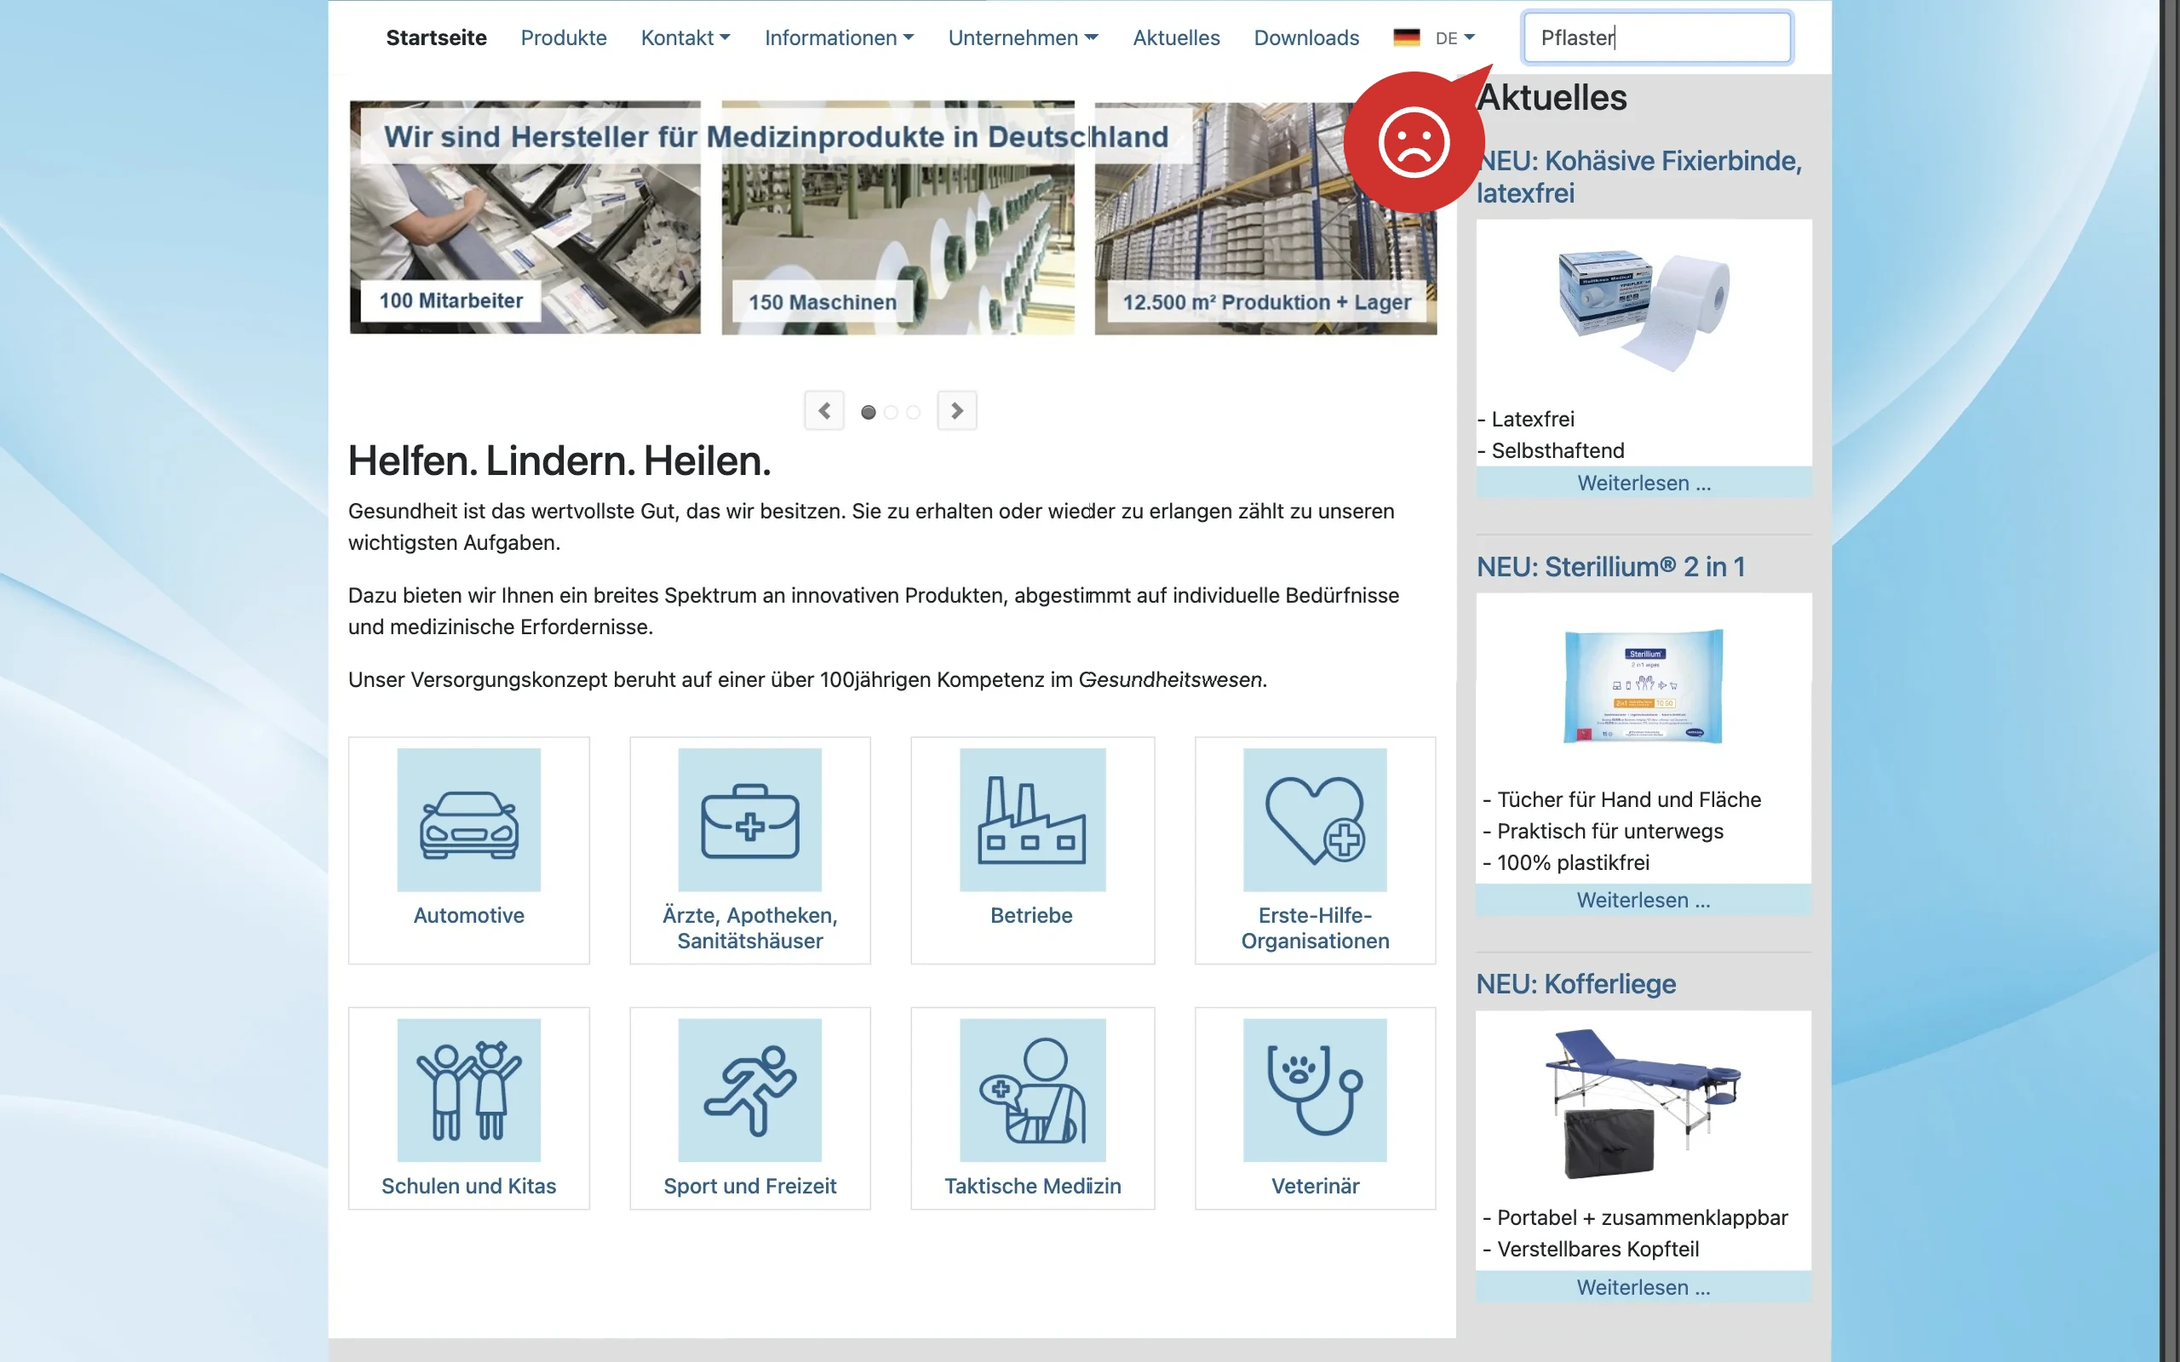Click the search field containing Pflaster

coord(1657,37)
